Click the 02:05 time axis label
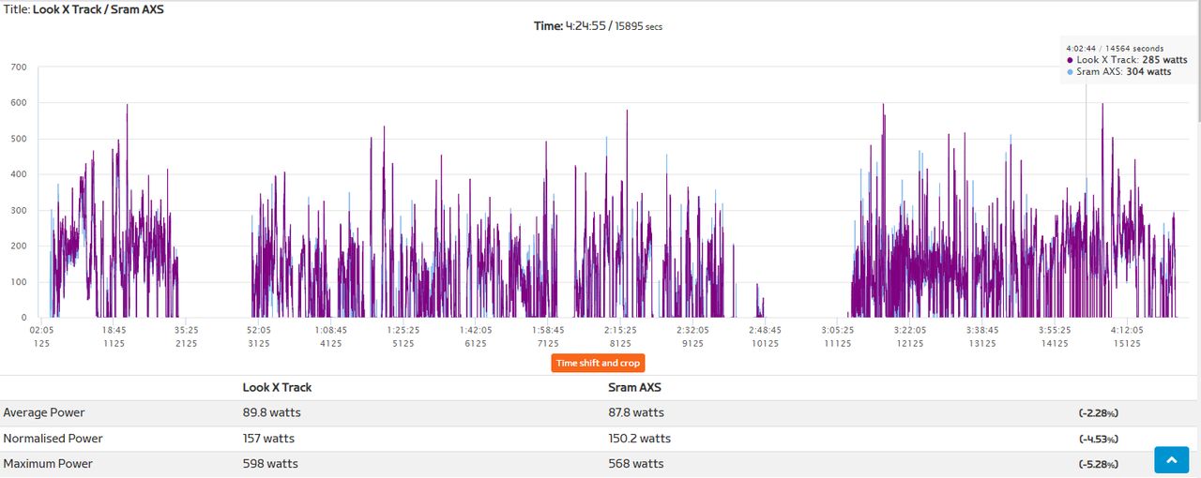This screenshot has width=1201, height=478. (x=41, y=330)
